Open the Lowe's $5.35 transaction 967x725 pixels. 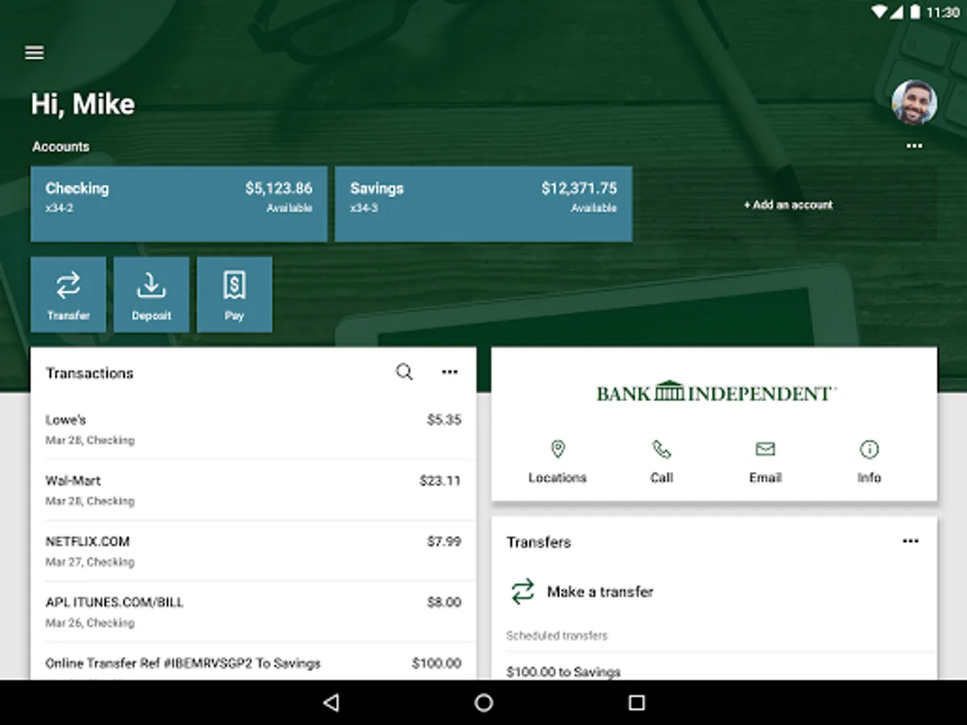pyautogui.click(x=253, y=429)
